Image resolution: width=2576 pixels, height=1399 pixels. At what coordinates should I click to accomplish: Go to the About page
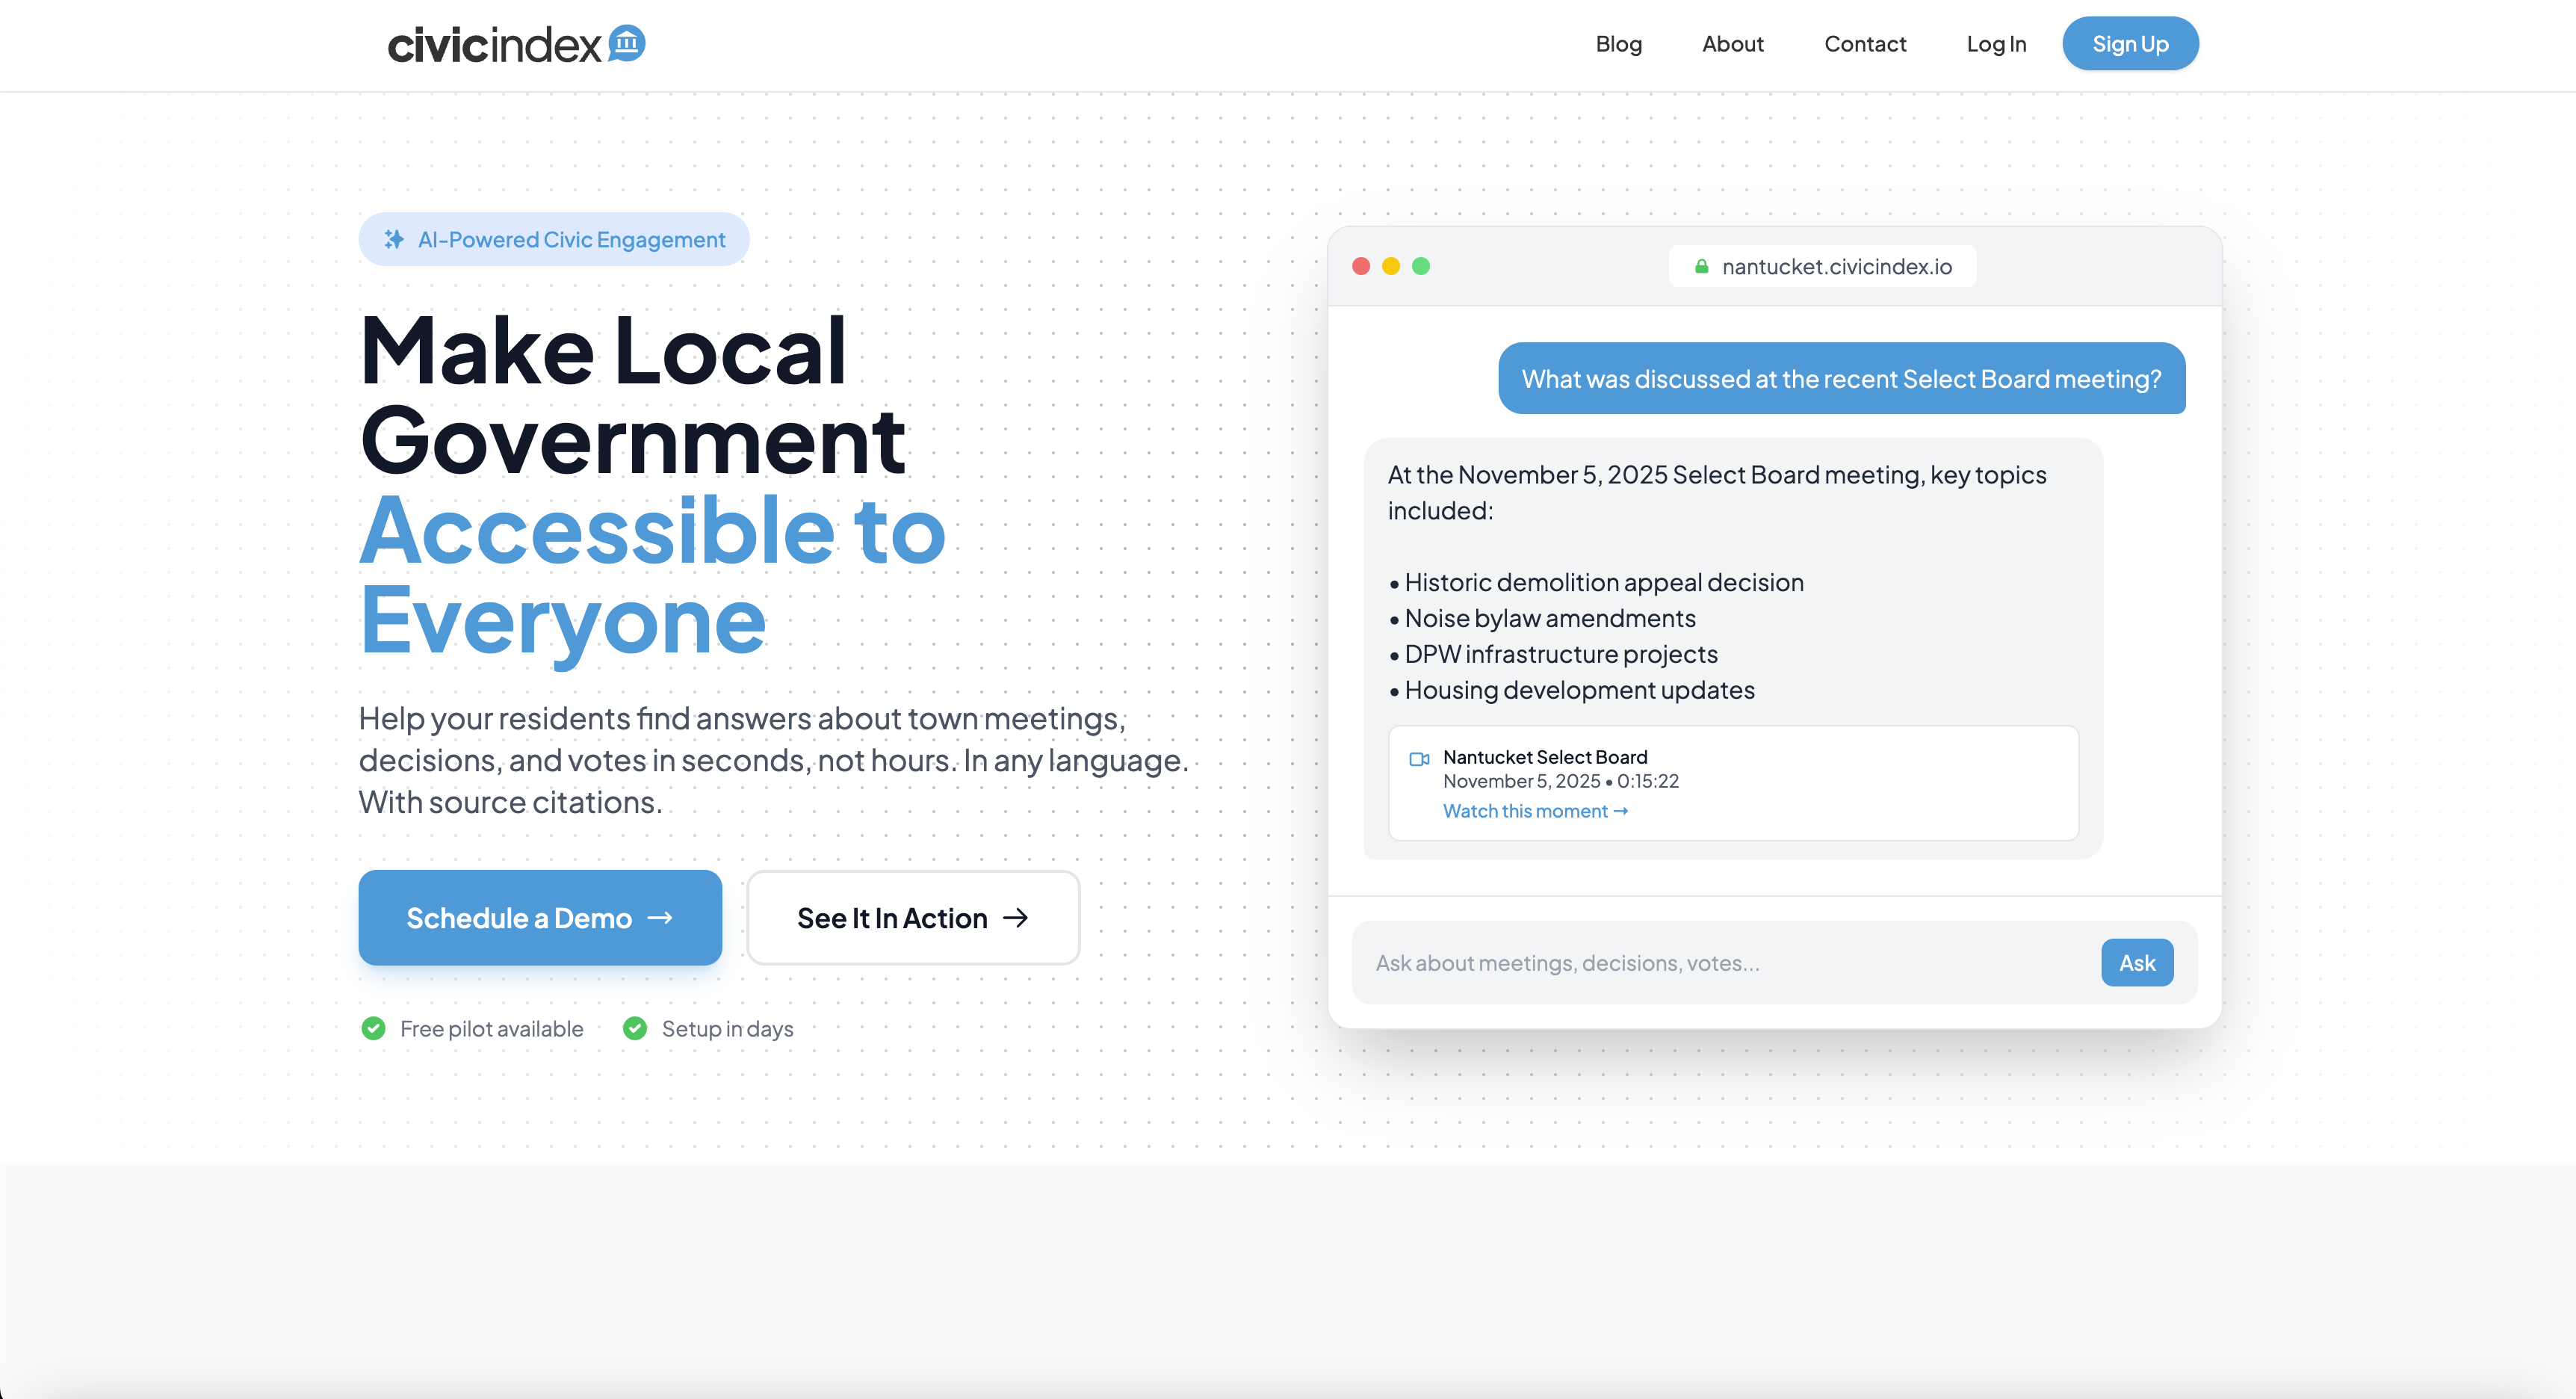tap(1732, 44)
